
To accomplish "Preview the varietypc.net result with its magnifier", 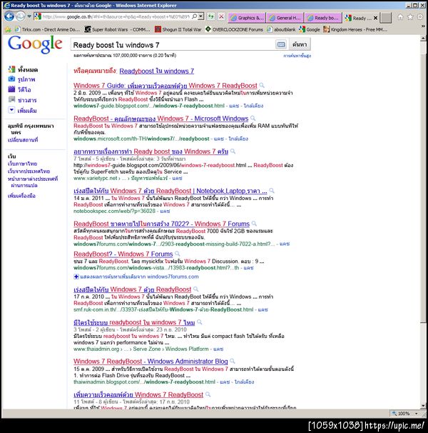I will click(x=233, y=151).
